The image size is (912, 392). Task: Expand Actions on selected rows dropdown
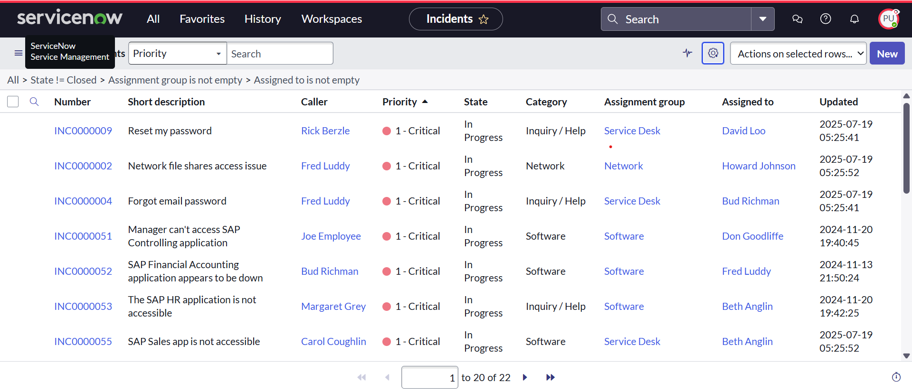[x=798, y=54]
